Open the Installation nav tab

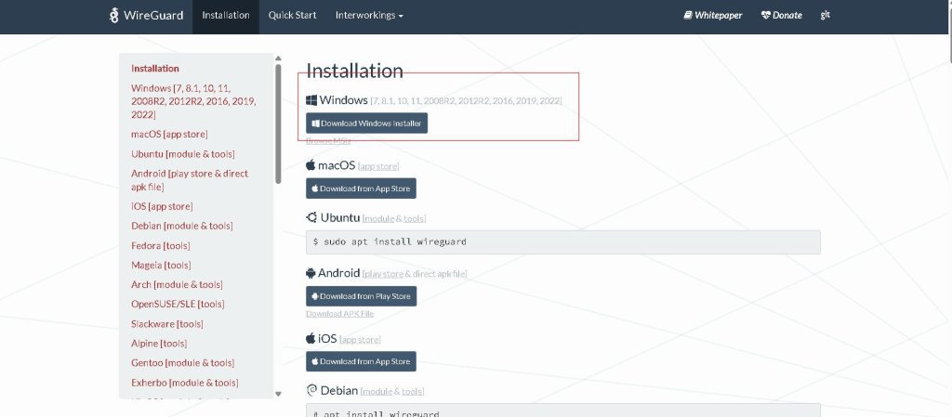(x=226, y=15)
